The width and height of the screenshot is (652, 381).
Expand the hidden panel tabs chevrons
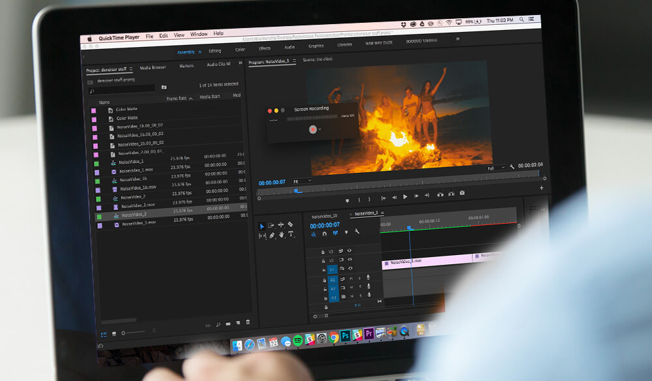point(241,63)
